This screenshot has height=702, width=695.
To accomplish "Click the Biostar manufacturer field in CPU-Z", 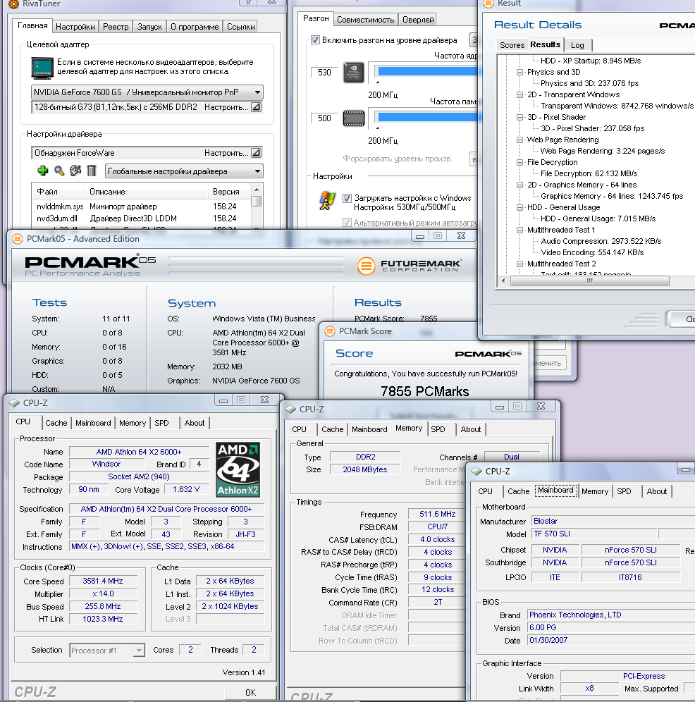I will pyautogui.click(x=613, y=521).
